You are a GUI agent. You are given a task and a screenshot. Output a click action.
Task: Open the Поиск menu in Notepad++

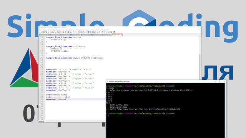click(x=50, y=30)
